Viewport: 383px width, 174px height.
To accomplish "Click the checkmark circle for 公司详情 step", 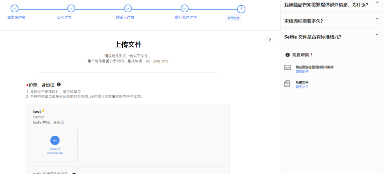I will pyautogui.click(x=71, y=8).
